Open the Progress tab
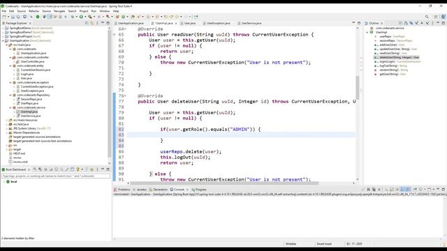Image resolution: width=447 pixels, height=251 pixels. pyautogui.click(x=200, y=190)
